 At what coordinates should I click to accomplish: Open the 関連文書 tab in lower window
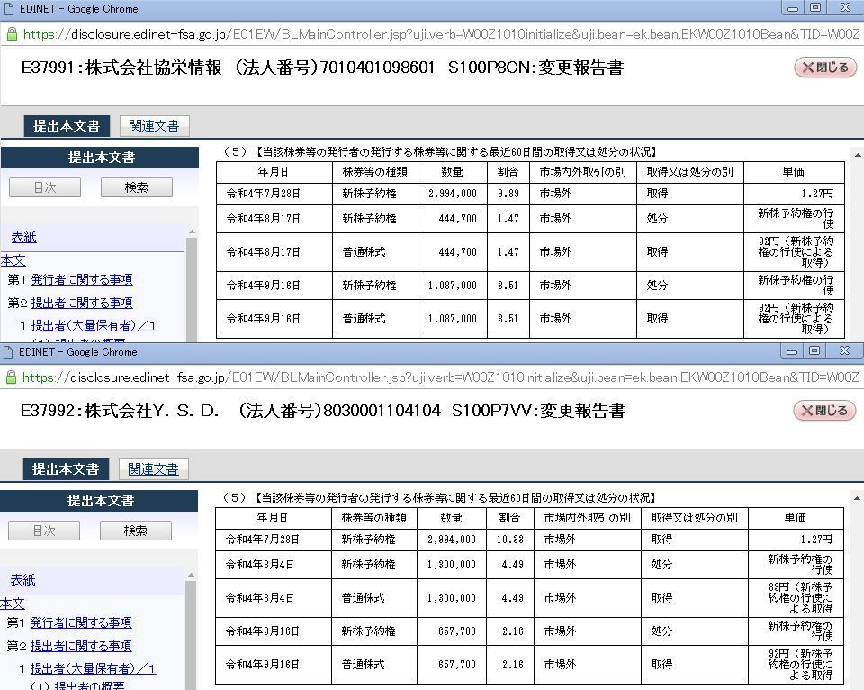(x=153, y=468)
